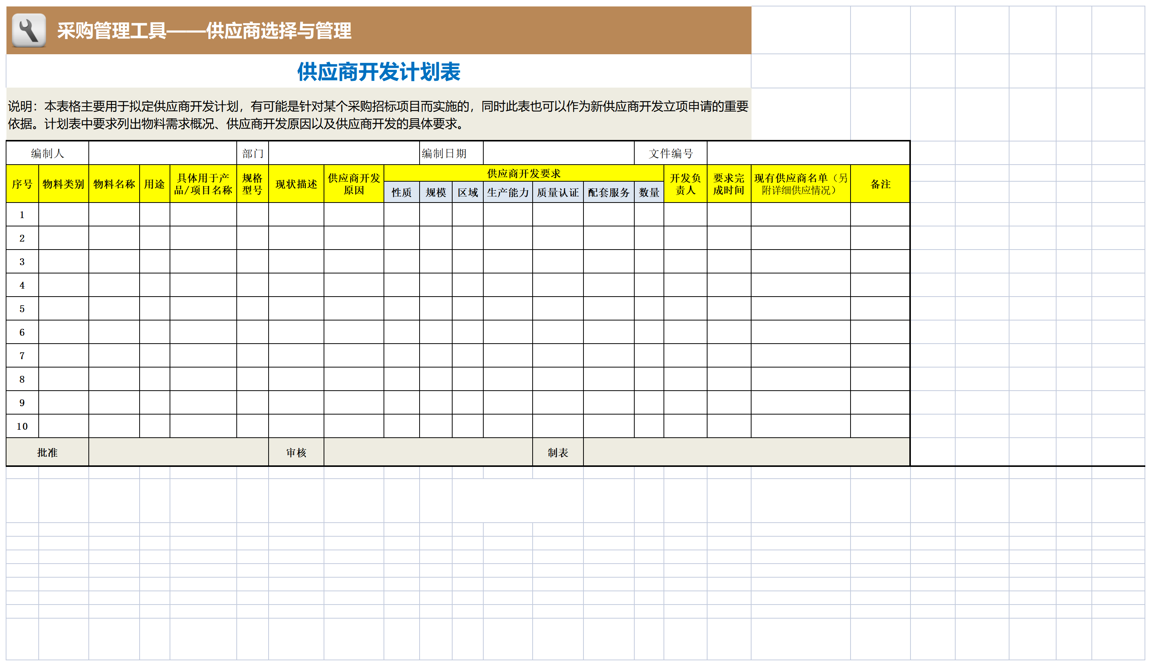Select the 批准 label cell
Viewport: 1151px width, 666px height.
[47, 452]
